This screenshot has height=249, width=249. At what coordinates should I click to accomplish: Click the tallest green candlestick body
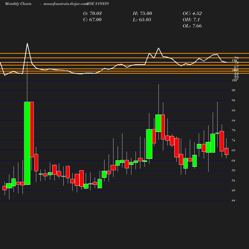[27, 143]
